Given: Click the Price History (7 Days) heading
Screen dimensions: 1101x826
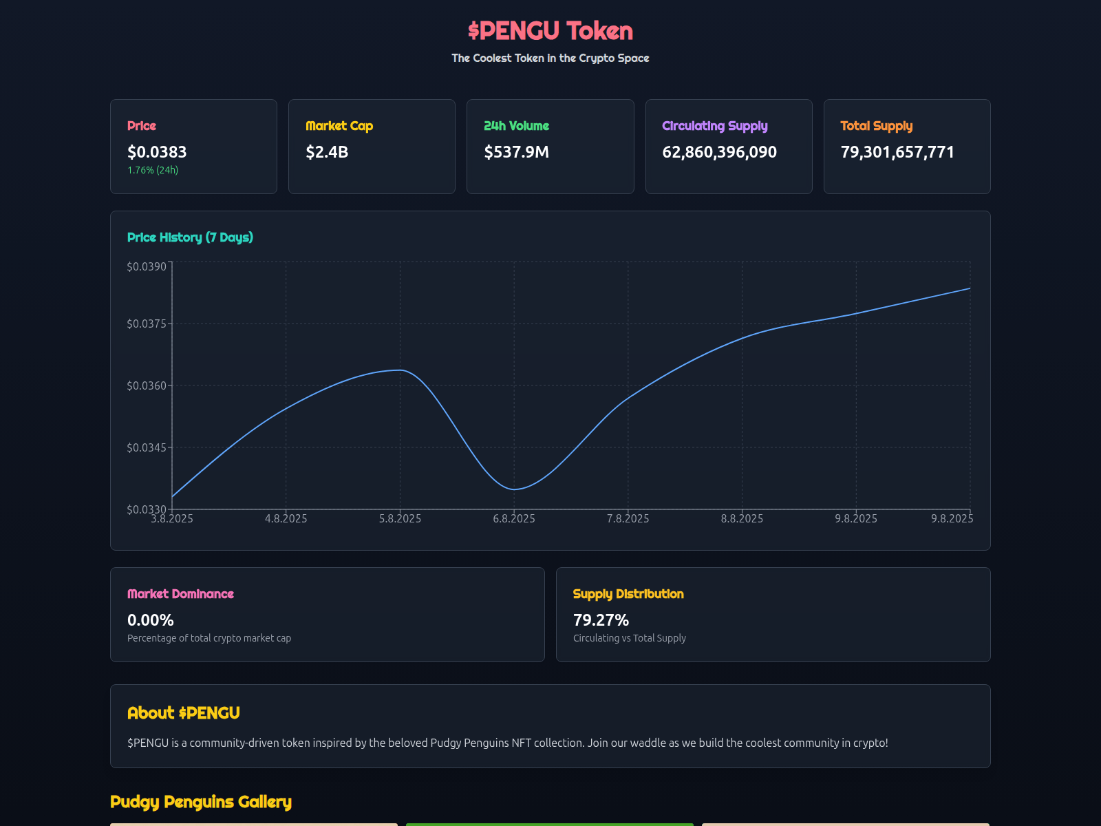Looking at the screenshot, I should 190,237.
